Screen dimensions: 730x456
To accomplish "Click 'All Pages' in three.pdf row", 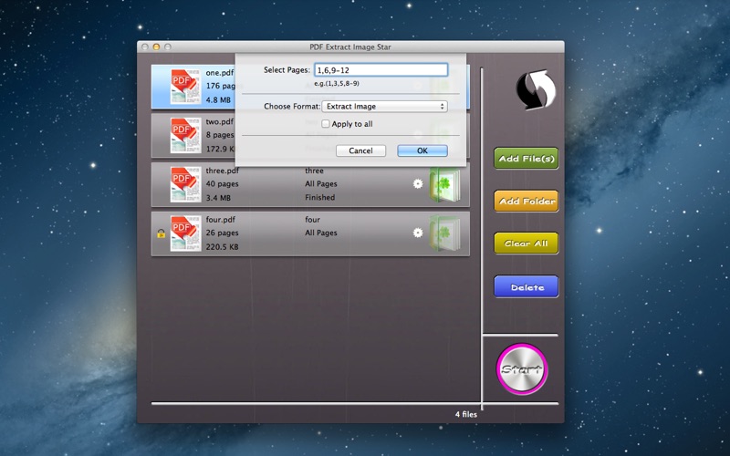I will (x=321, y=184).
